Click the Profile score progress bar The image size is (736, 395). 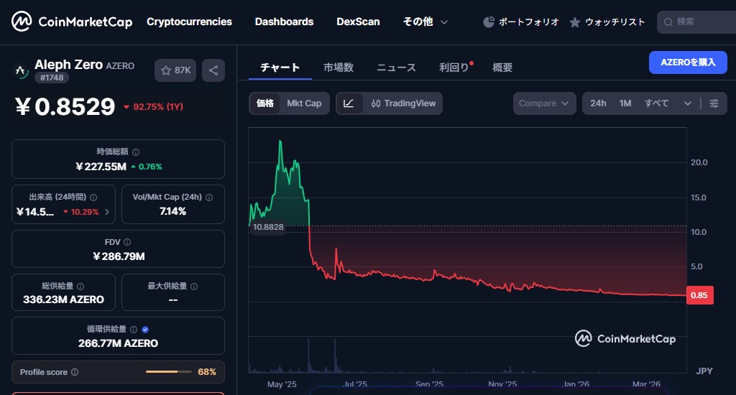(168, 372)
